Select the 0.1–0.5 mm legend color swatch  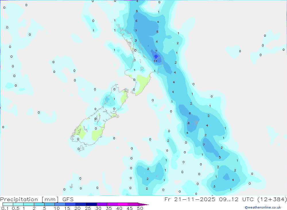(x=8, y=204)
